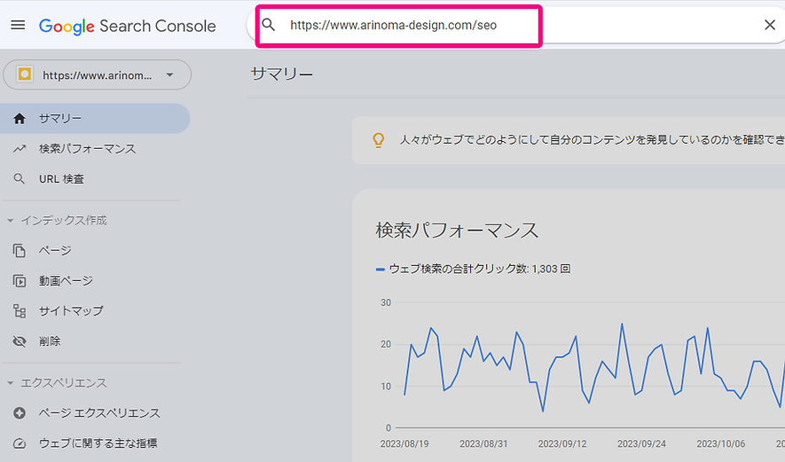The height and width of the screenshot is (462, 785).
Task: Click the ウェブ検索の合計クリック数 legend
Action: pos(473,269)
